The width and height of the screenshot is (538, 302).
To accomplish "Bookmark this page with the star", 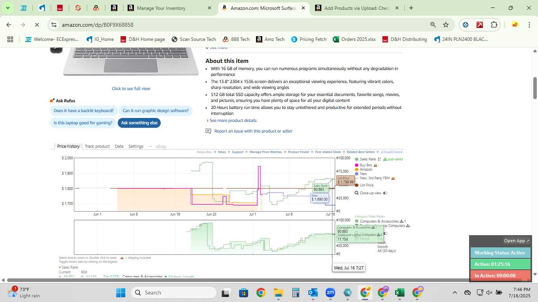I will 446,25.
